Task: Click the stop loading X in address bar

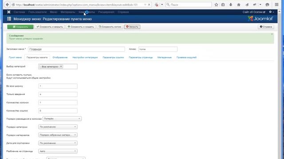Action: (x=149, y=5)
